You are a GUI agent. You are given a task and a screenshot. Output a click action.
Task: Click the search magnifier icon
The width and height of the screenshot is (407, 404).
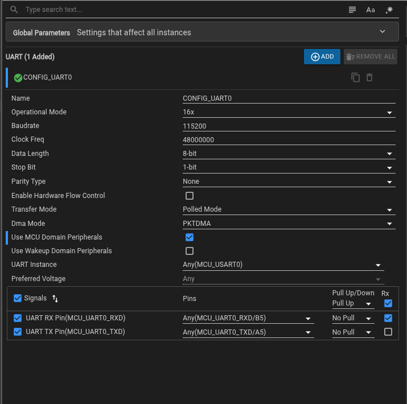click(14, 10)
